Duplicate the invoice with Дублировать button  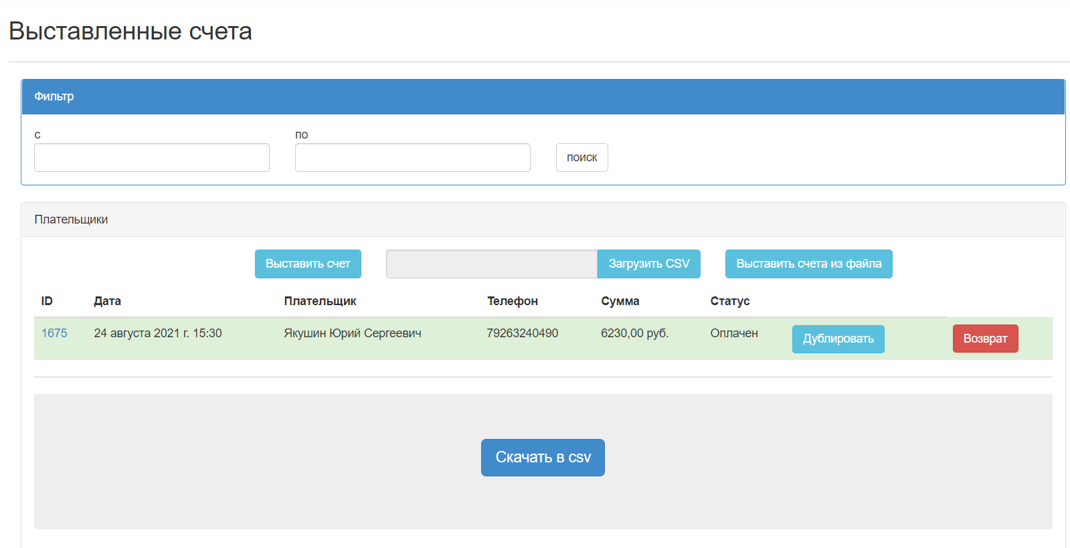[x=838, y=339]
